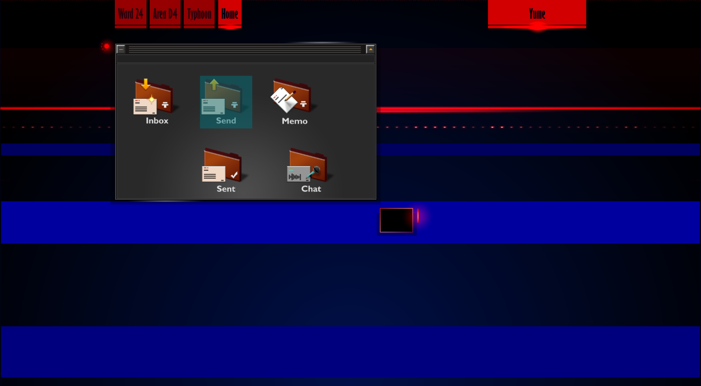Open the Inbox folder icon

[153, 97]
